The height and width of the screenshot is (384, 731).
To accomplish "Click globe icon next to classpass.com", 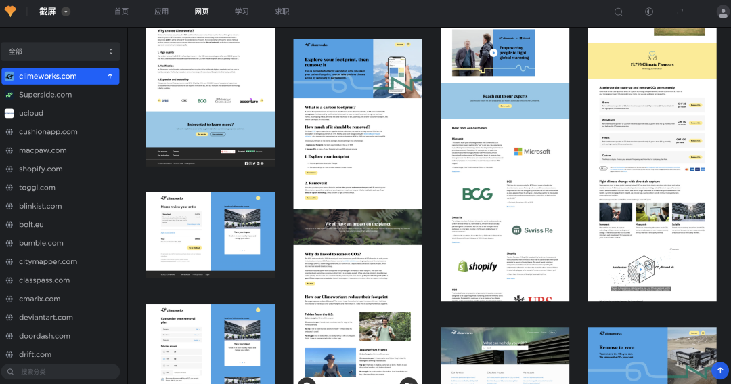I will (9, 280).
